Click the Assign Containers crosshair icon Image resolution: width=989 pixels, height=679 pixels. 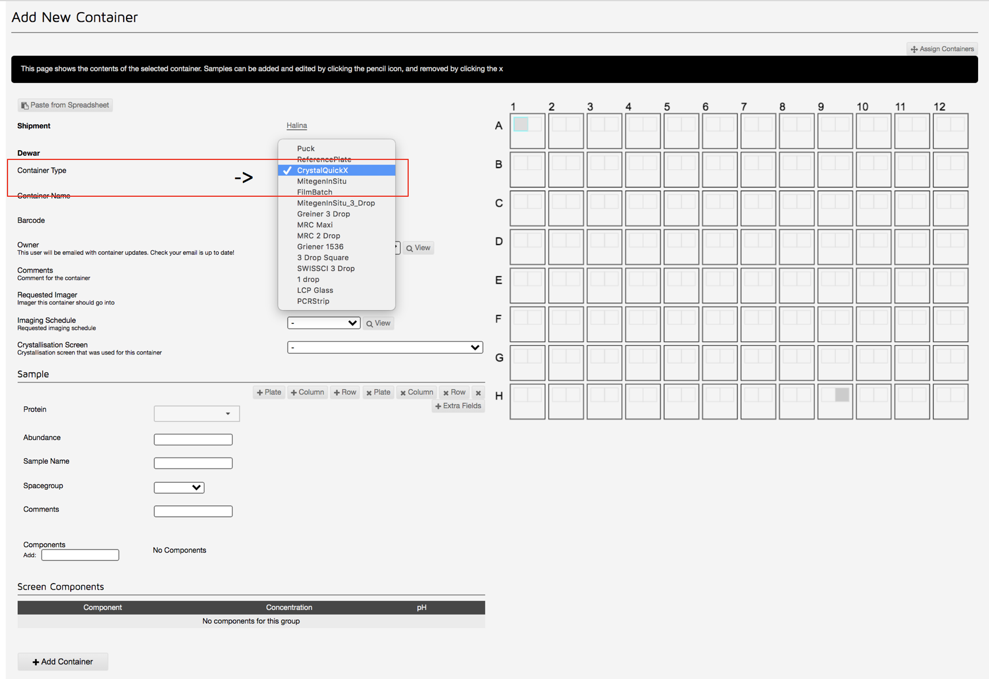click(x=914, y=49)
